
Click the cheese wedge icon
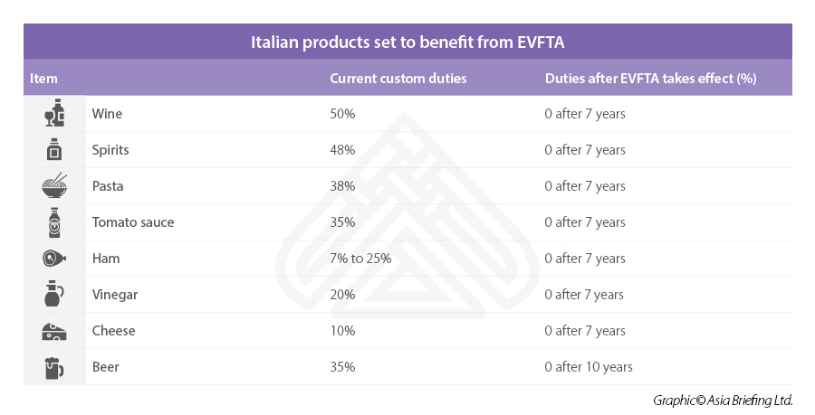click(x=54, y=331)
